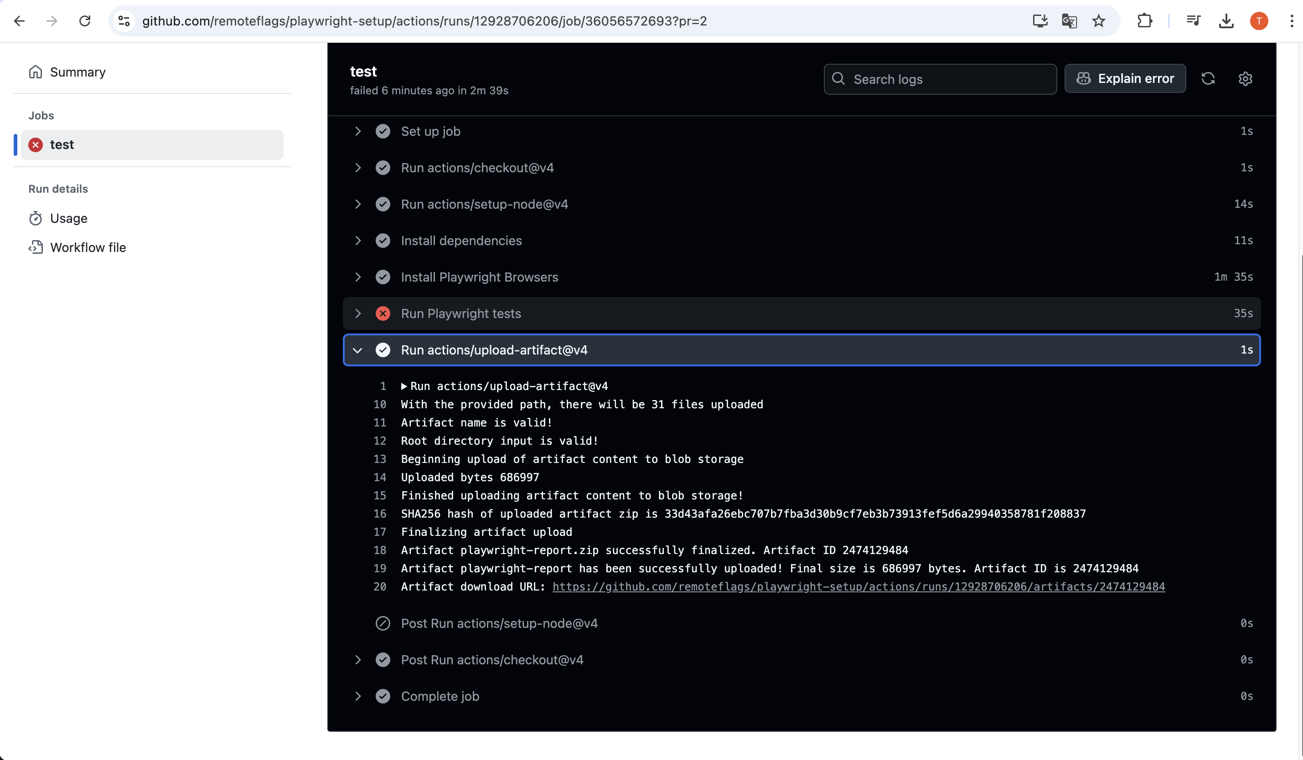Click the failure icon next to Run Playwright tests
The image size is (1303, 760).
pyautogui.click(x=383, y=313)
